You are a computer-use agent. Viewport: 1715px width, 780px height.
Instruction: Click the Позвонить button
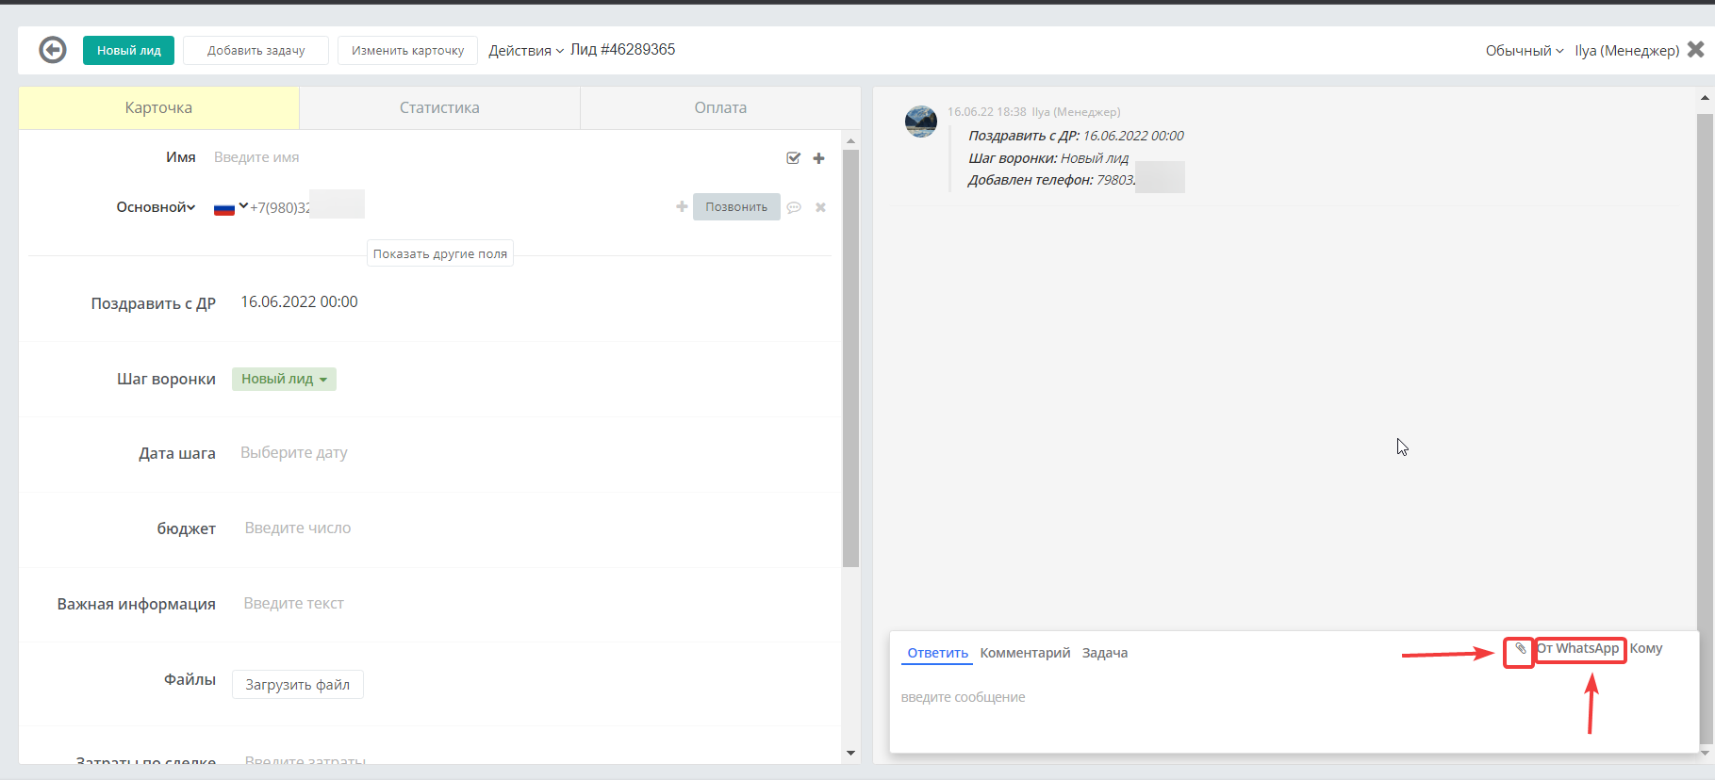736,206
